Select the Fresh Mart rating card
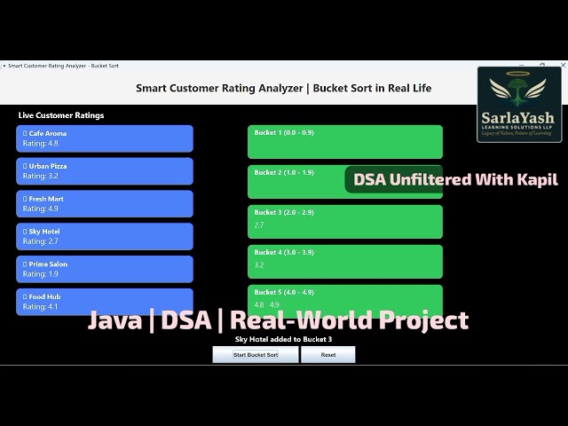Image resolution: width=568 pixels, height=426 pixels. tap(105, 203)
